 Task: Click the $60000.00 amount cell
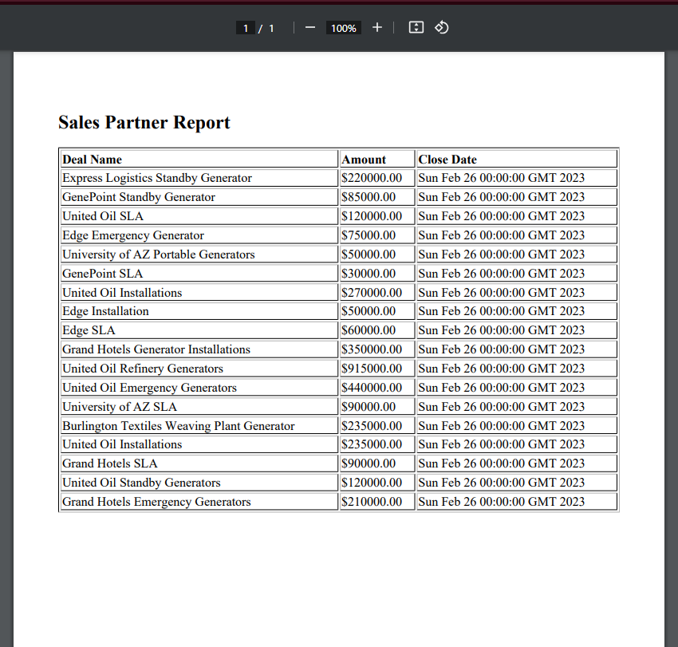tap(377, 330)
